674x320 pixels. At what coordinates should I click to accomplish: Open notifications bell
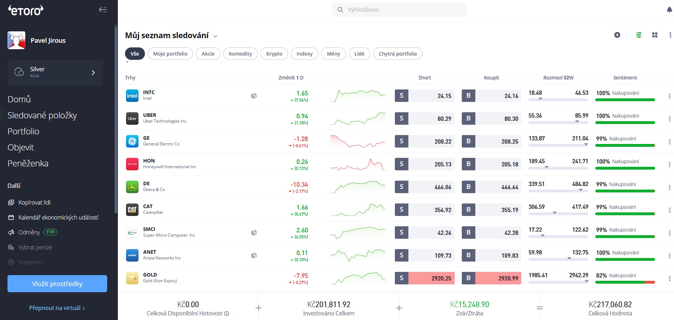669,10
